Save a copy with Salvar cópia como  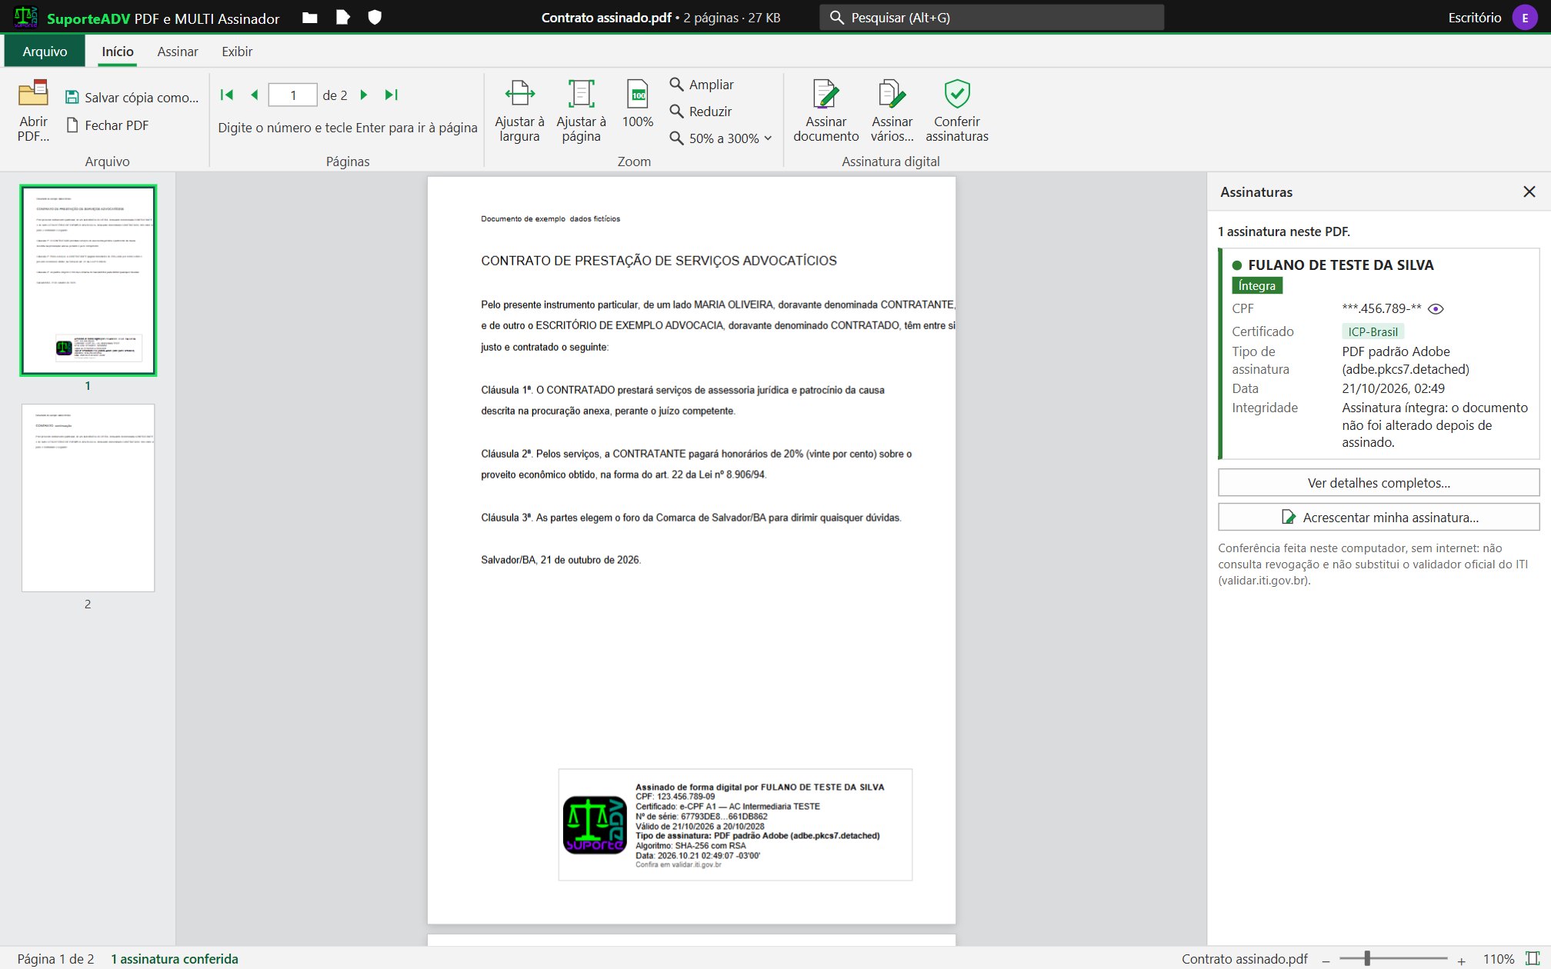pyautogui.click(x=132, y=97)
